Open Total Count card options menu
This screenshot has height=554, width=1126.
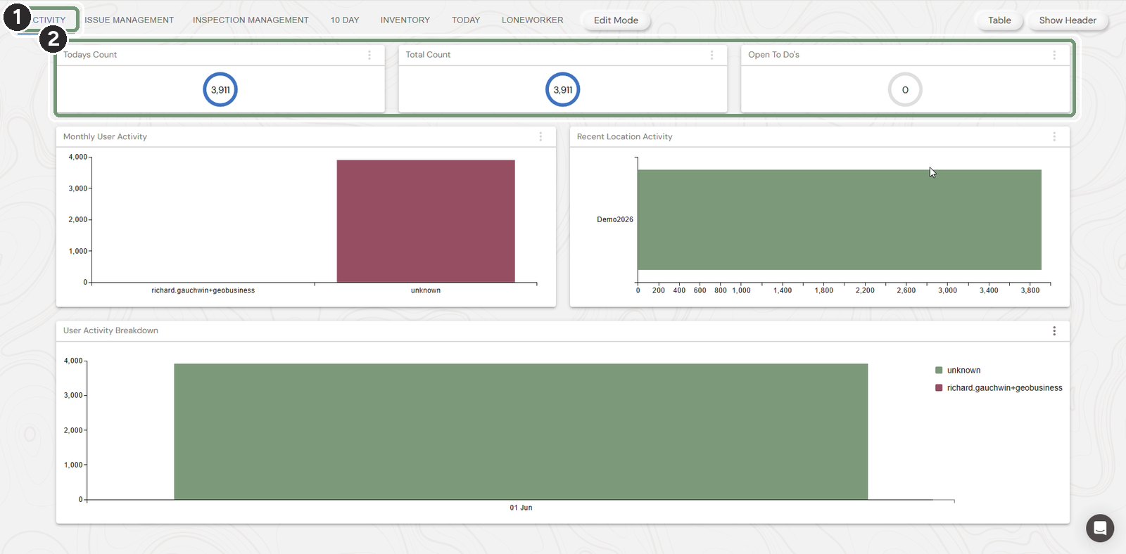(x=711, y=55)
